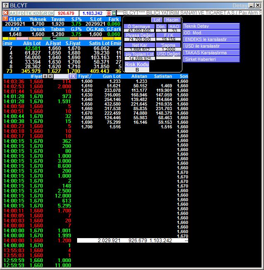Select the Hacim toggle button
Viewport: 264px width, 270px height.
[172, 20]
